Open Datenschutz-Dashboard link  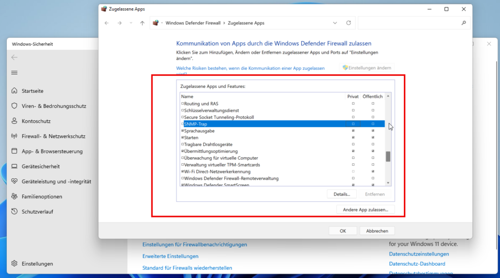pos(417,264)
